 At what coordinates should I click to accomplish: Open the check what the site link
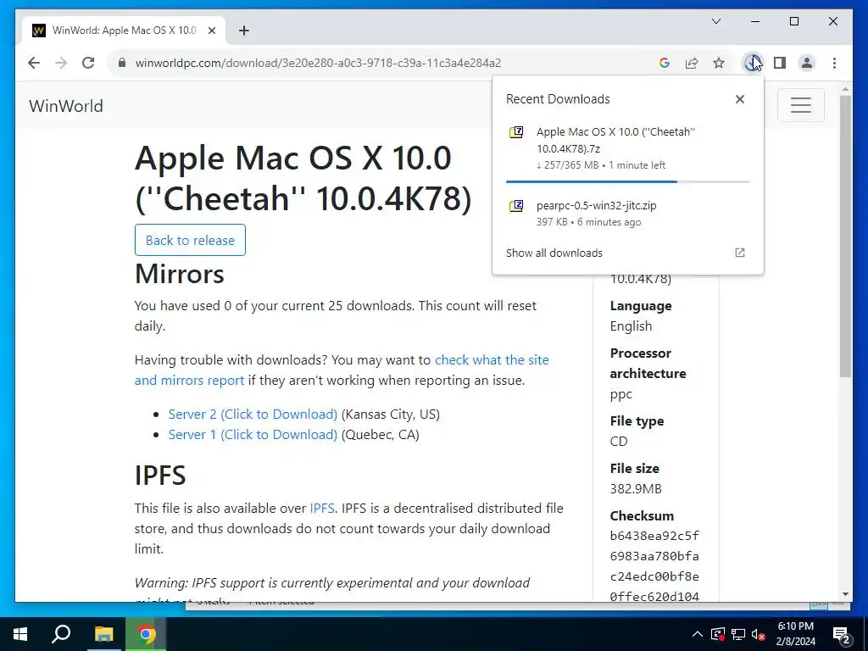(x=492, y=359)
